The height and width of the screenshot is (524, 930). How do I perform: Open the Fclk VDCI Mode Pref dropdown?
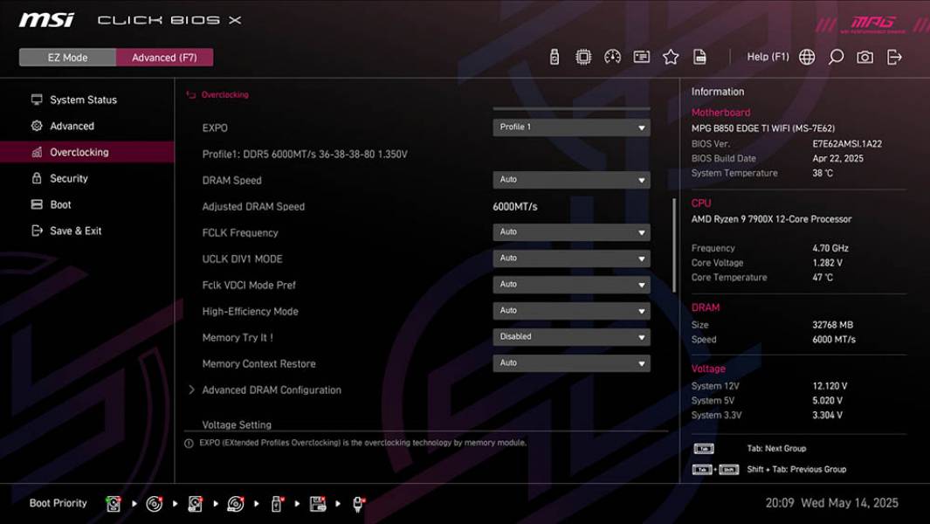(571, 284)
